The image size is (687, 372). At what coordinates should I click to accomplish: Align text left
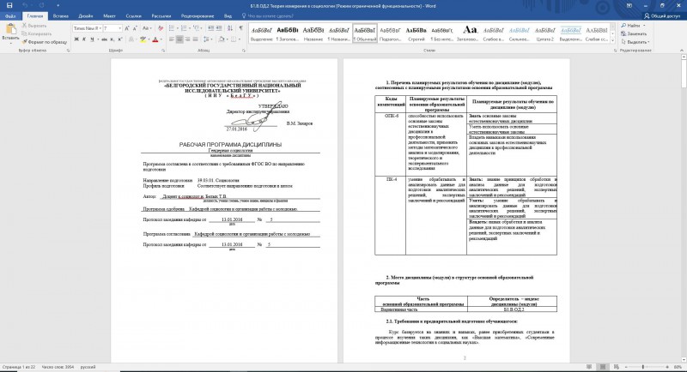click(171, 39)
